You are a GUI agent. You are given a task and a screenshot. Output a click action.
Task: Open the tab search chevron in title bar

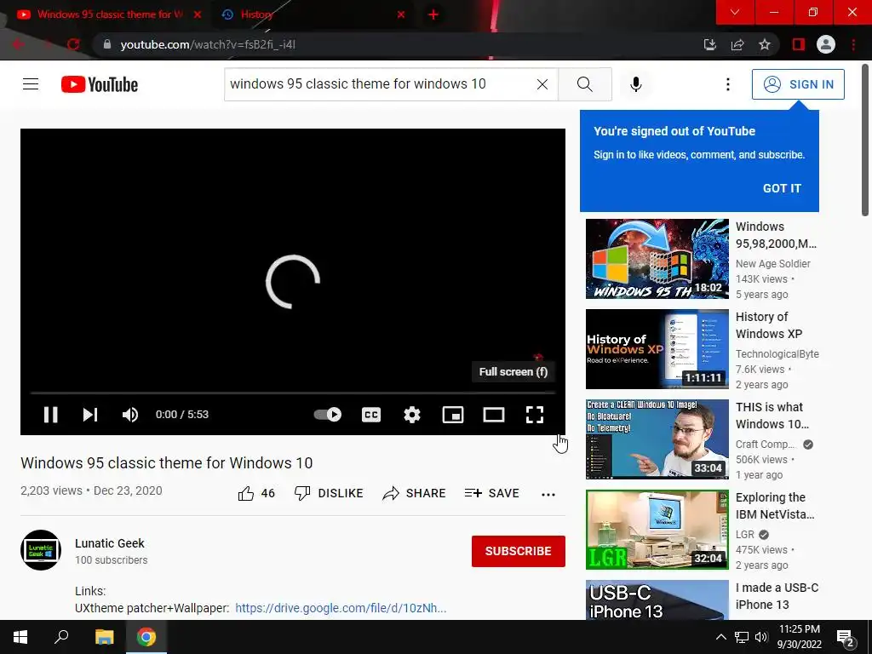735,12
